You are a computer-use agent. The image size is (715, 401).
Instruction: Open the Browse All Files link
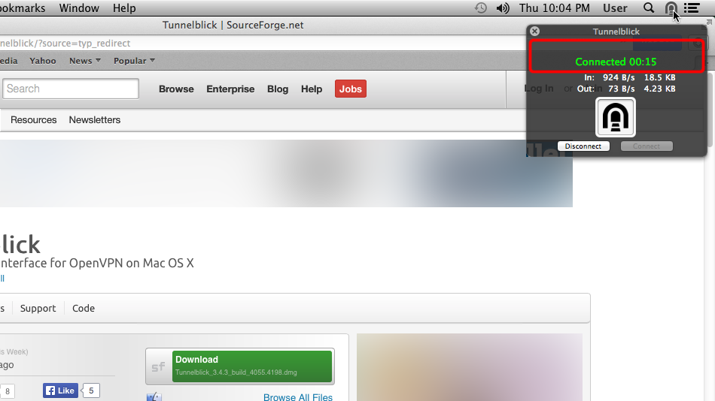tap(298, 397)
